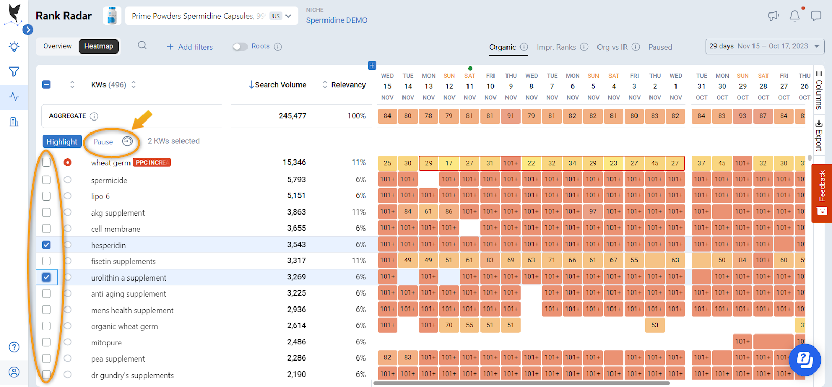Click the vertical scrollbar beside heatmap

click(x=810, y=158)
